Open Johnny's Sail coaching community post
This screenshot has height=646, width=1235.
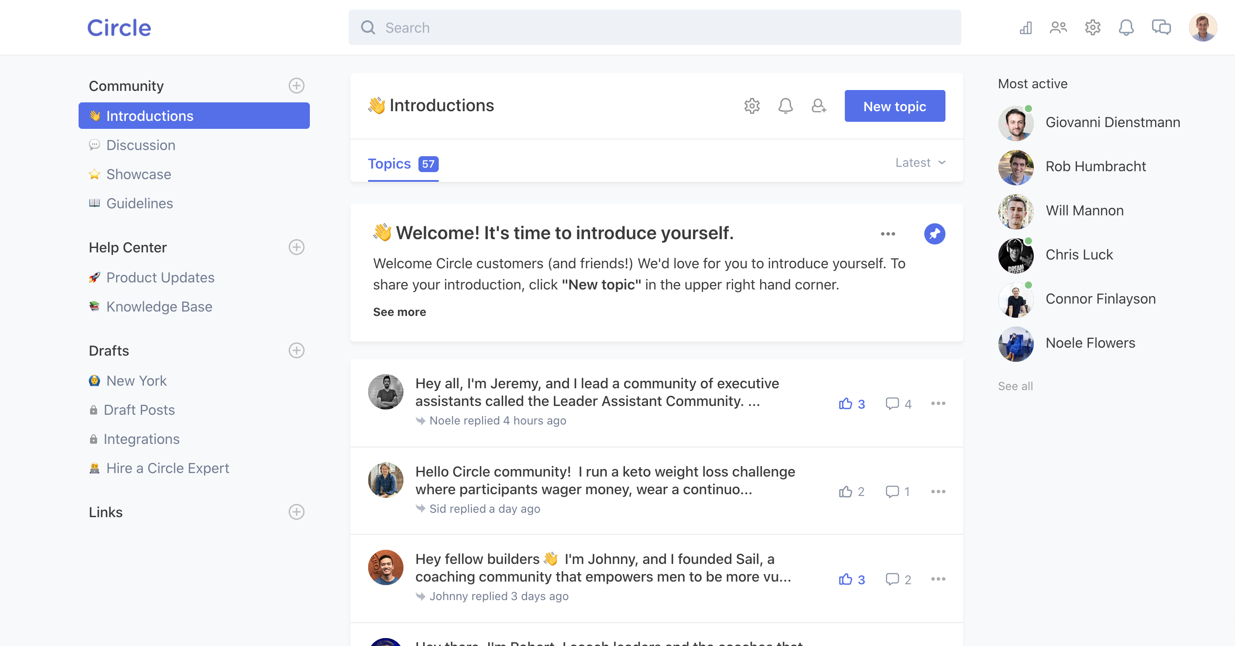603,568
